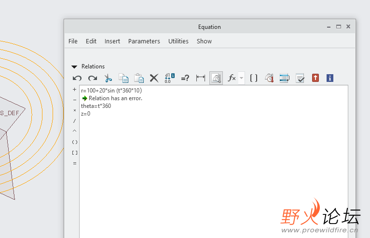Screen dimensions: 370x238
Task: Click the blue list-with-arrow toolbar icon
Action: point(285,78)
